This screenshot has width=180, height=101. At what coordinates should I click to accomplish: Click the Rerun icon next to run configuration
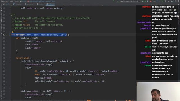tap(143, 1)
